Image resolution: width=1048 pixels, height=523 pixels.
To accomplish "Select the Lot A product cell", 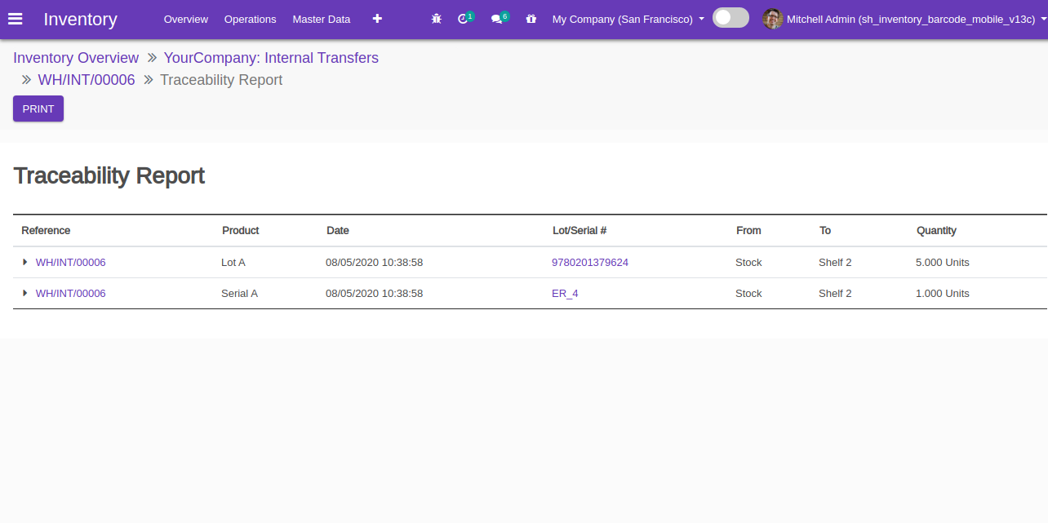I will click(x=233, y=263).
